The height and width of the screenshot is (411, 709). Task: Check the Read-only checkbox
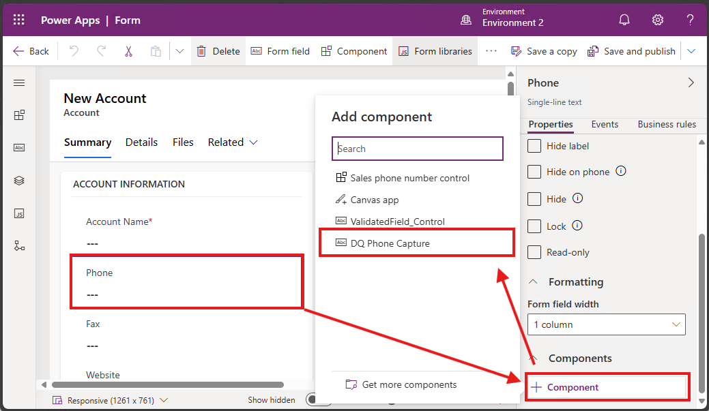(x=534, y=252)
